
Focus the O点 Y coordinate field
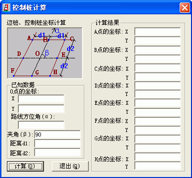pyautogui.click(x=41, y=109)
